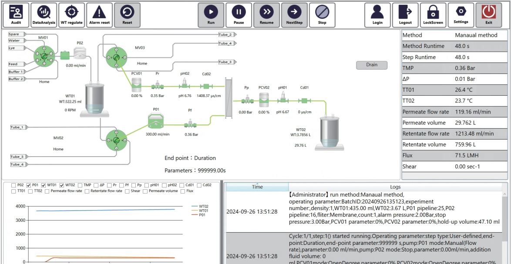Select the PCV01 control valve
The height and width of the screenshot is (264, 511).
[x=137, y=84]
